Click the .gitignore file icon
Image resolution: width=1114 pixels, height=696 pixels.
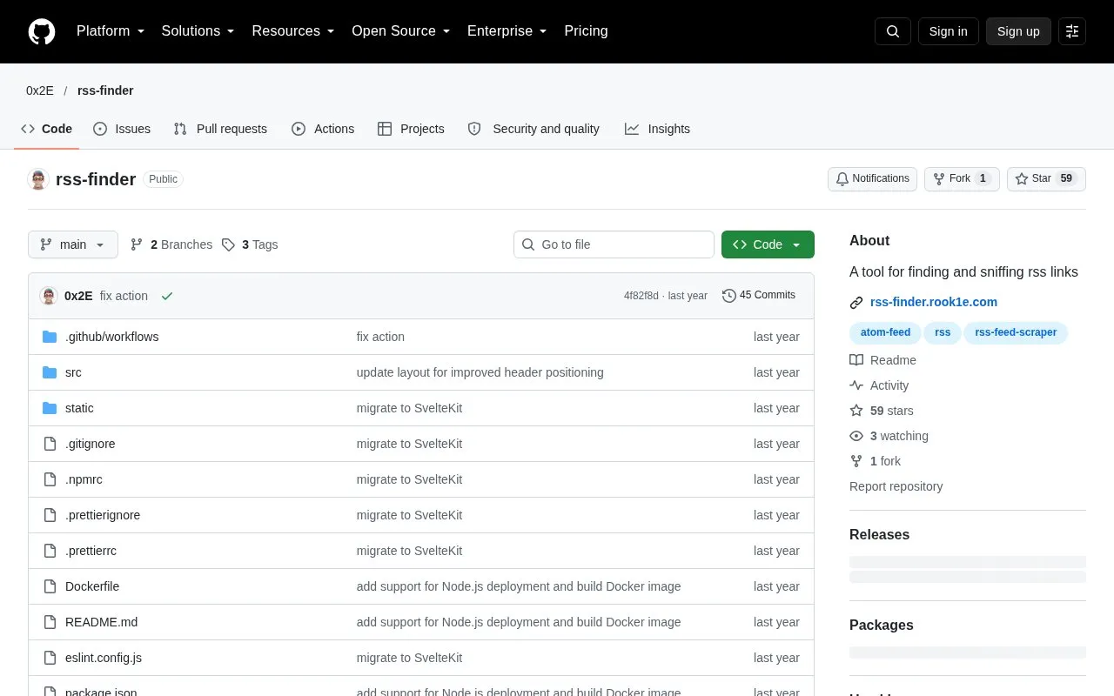(x=50, y=444)
